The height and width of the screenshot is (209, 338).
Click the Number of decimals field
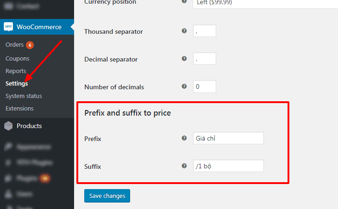tap(205, 86)
